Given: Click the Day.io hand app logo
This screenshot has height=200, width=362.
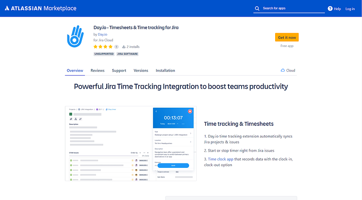Looking at the screenshot, I should point(75,36).
